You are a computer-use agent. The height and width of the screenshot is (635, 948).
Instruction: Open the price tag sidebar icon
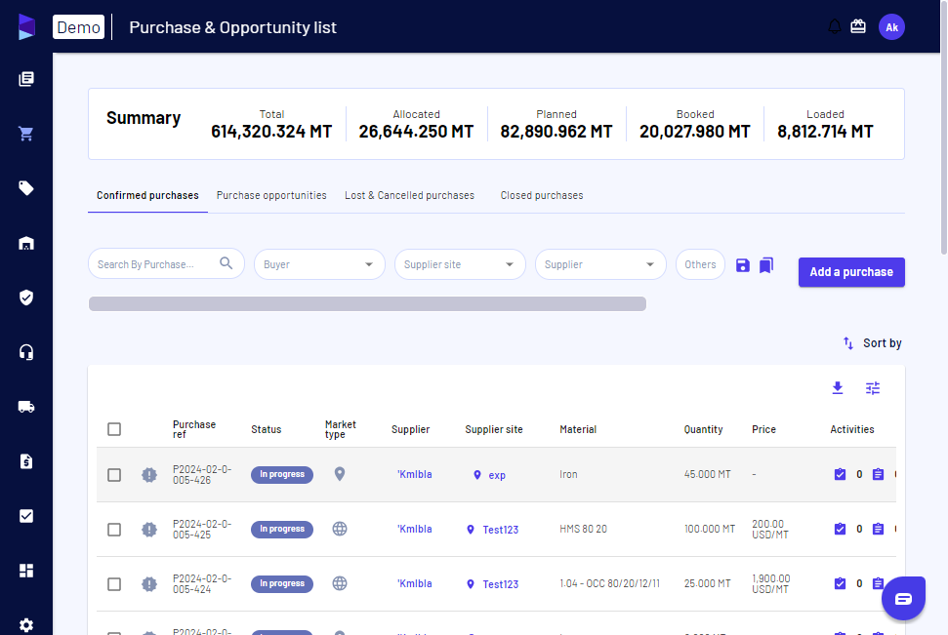tap(26, 188)
